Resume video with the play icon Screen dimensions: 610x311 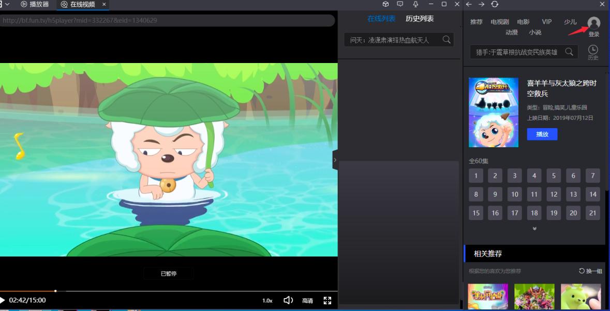pos(3,300)
